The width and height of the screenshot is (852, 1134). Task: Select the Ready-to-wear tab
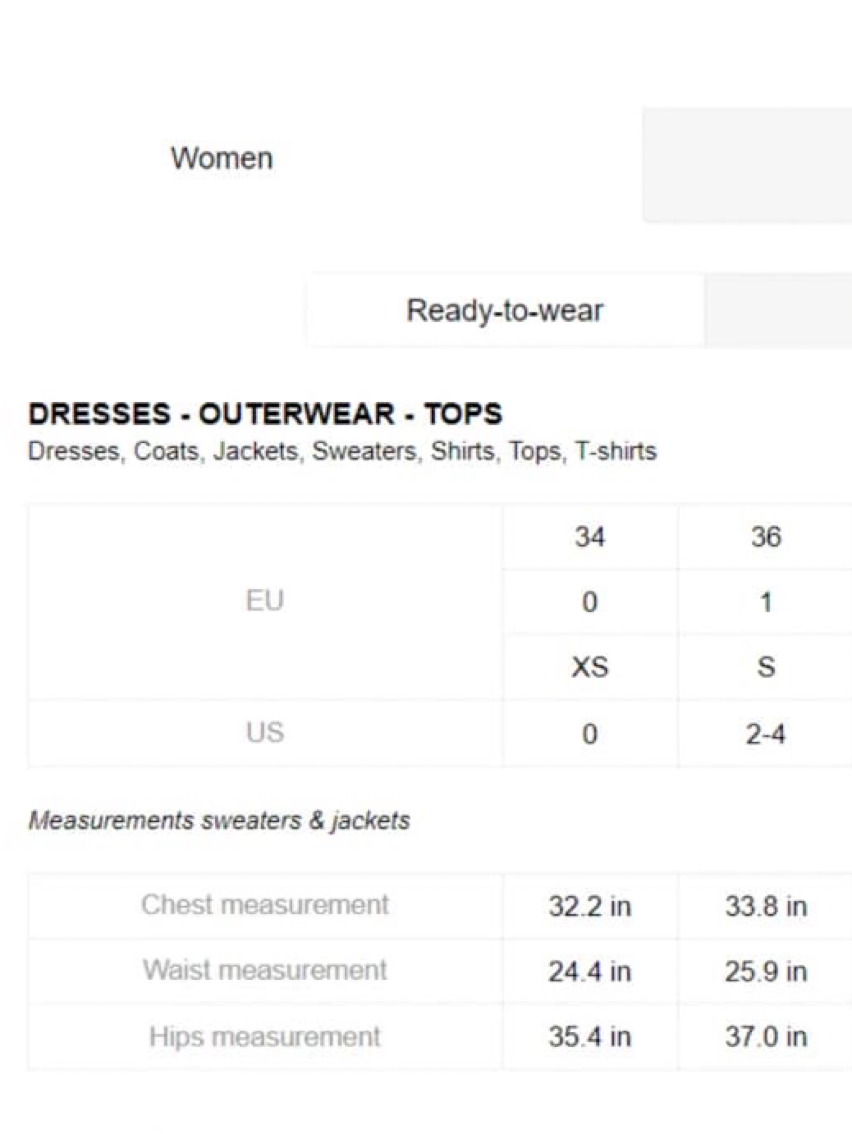pyautogui.click(x=505, y=310)
